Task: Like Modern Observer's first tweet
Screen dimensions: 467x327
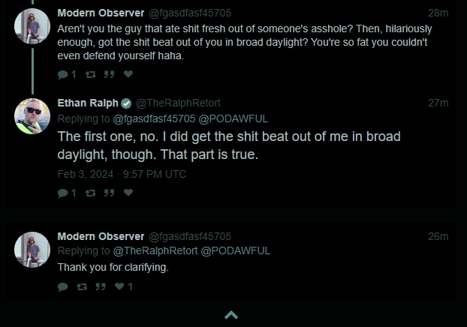Action: point(128,74)
